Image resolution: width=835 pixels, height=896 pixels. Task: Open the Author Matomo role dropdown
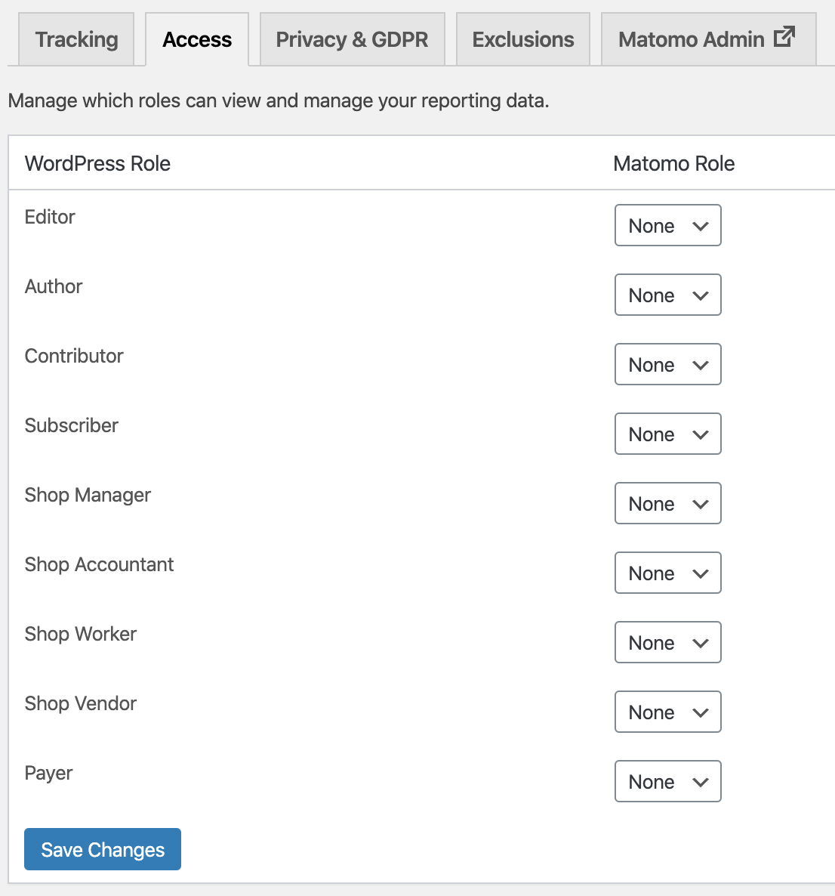coord(667,295)
